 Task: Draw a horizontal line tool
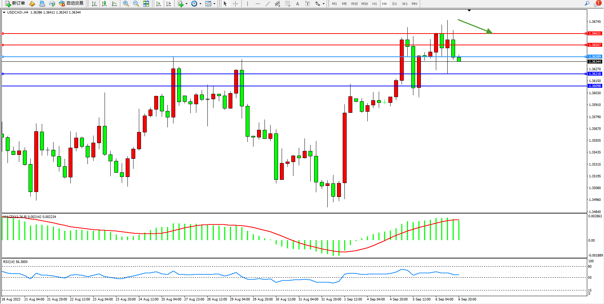tap(257, 4)
